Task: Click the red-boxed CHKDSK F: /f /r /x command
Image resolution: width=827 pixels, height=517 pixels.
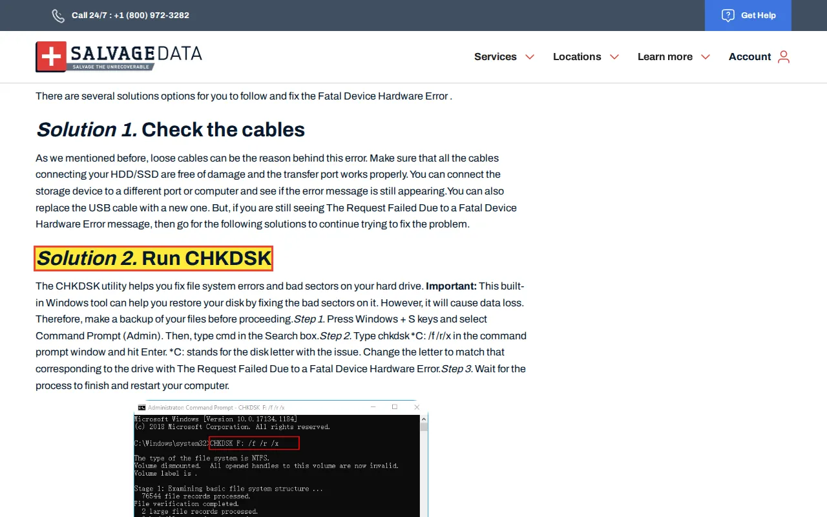Action: (x=254, y=443)
